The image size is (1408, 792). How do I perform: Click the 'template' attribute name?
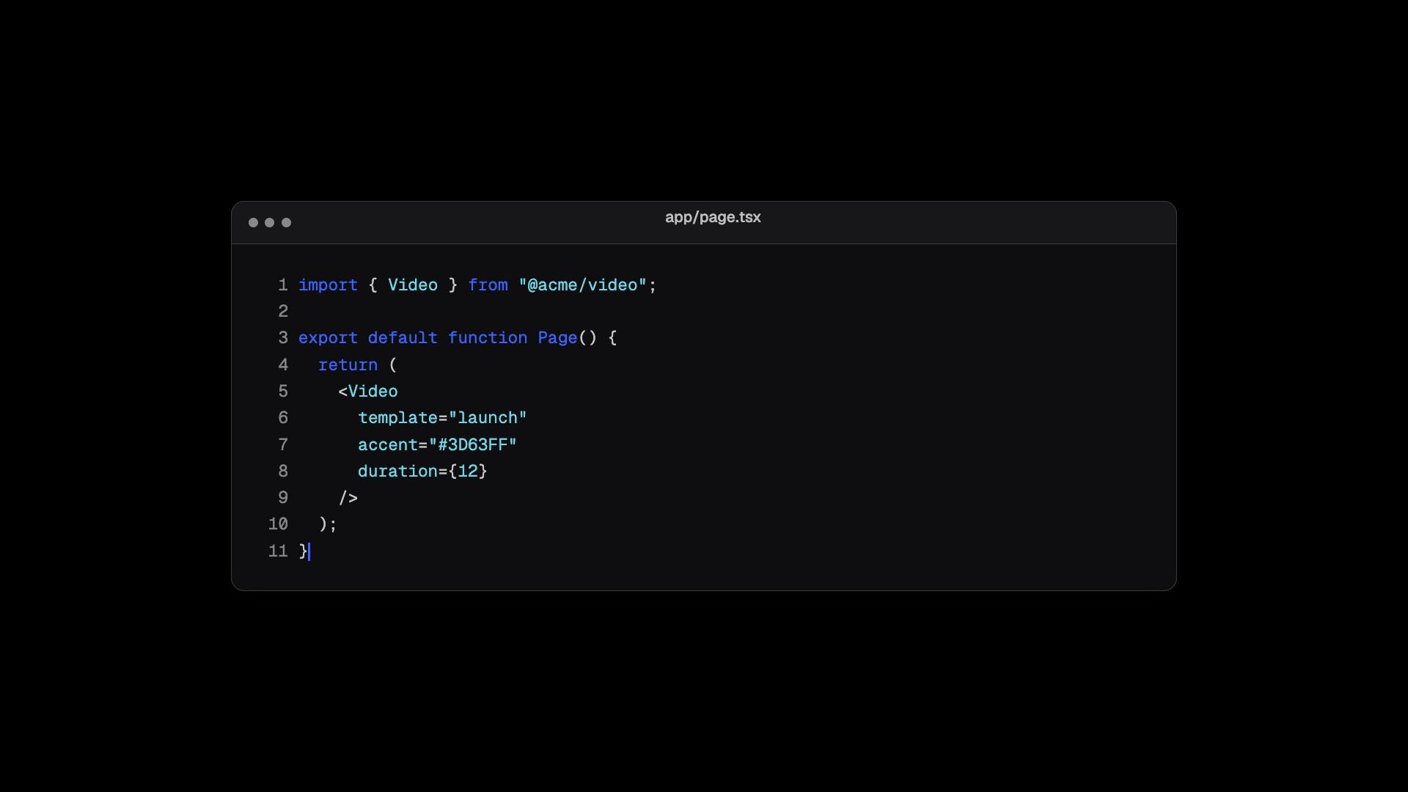point(397,418)
